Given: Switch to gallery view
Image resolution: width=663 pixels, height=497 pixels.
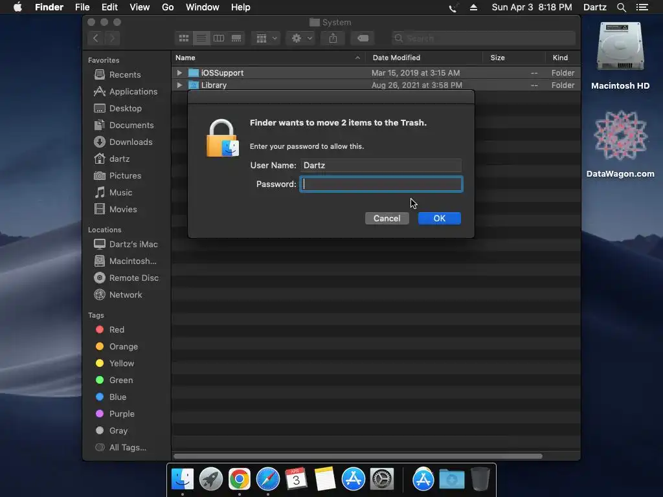Looking at the screenshot, I should (236, 38).
